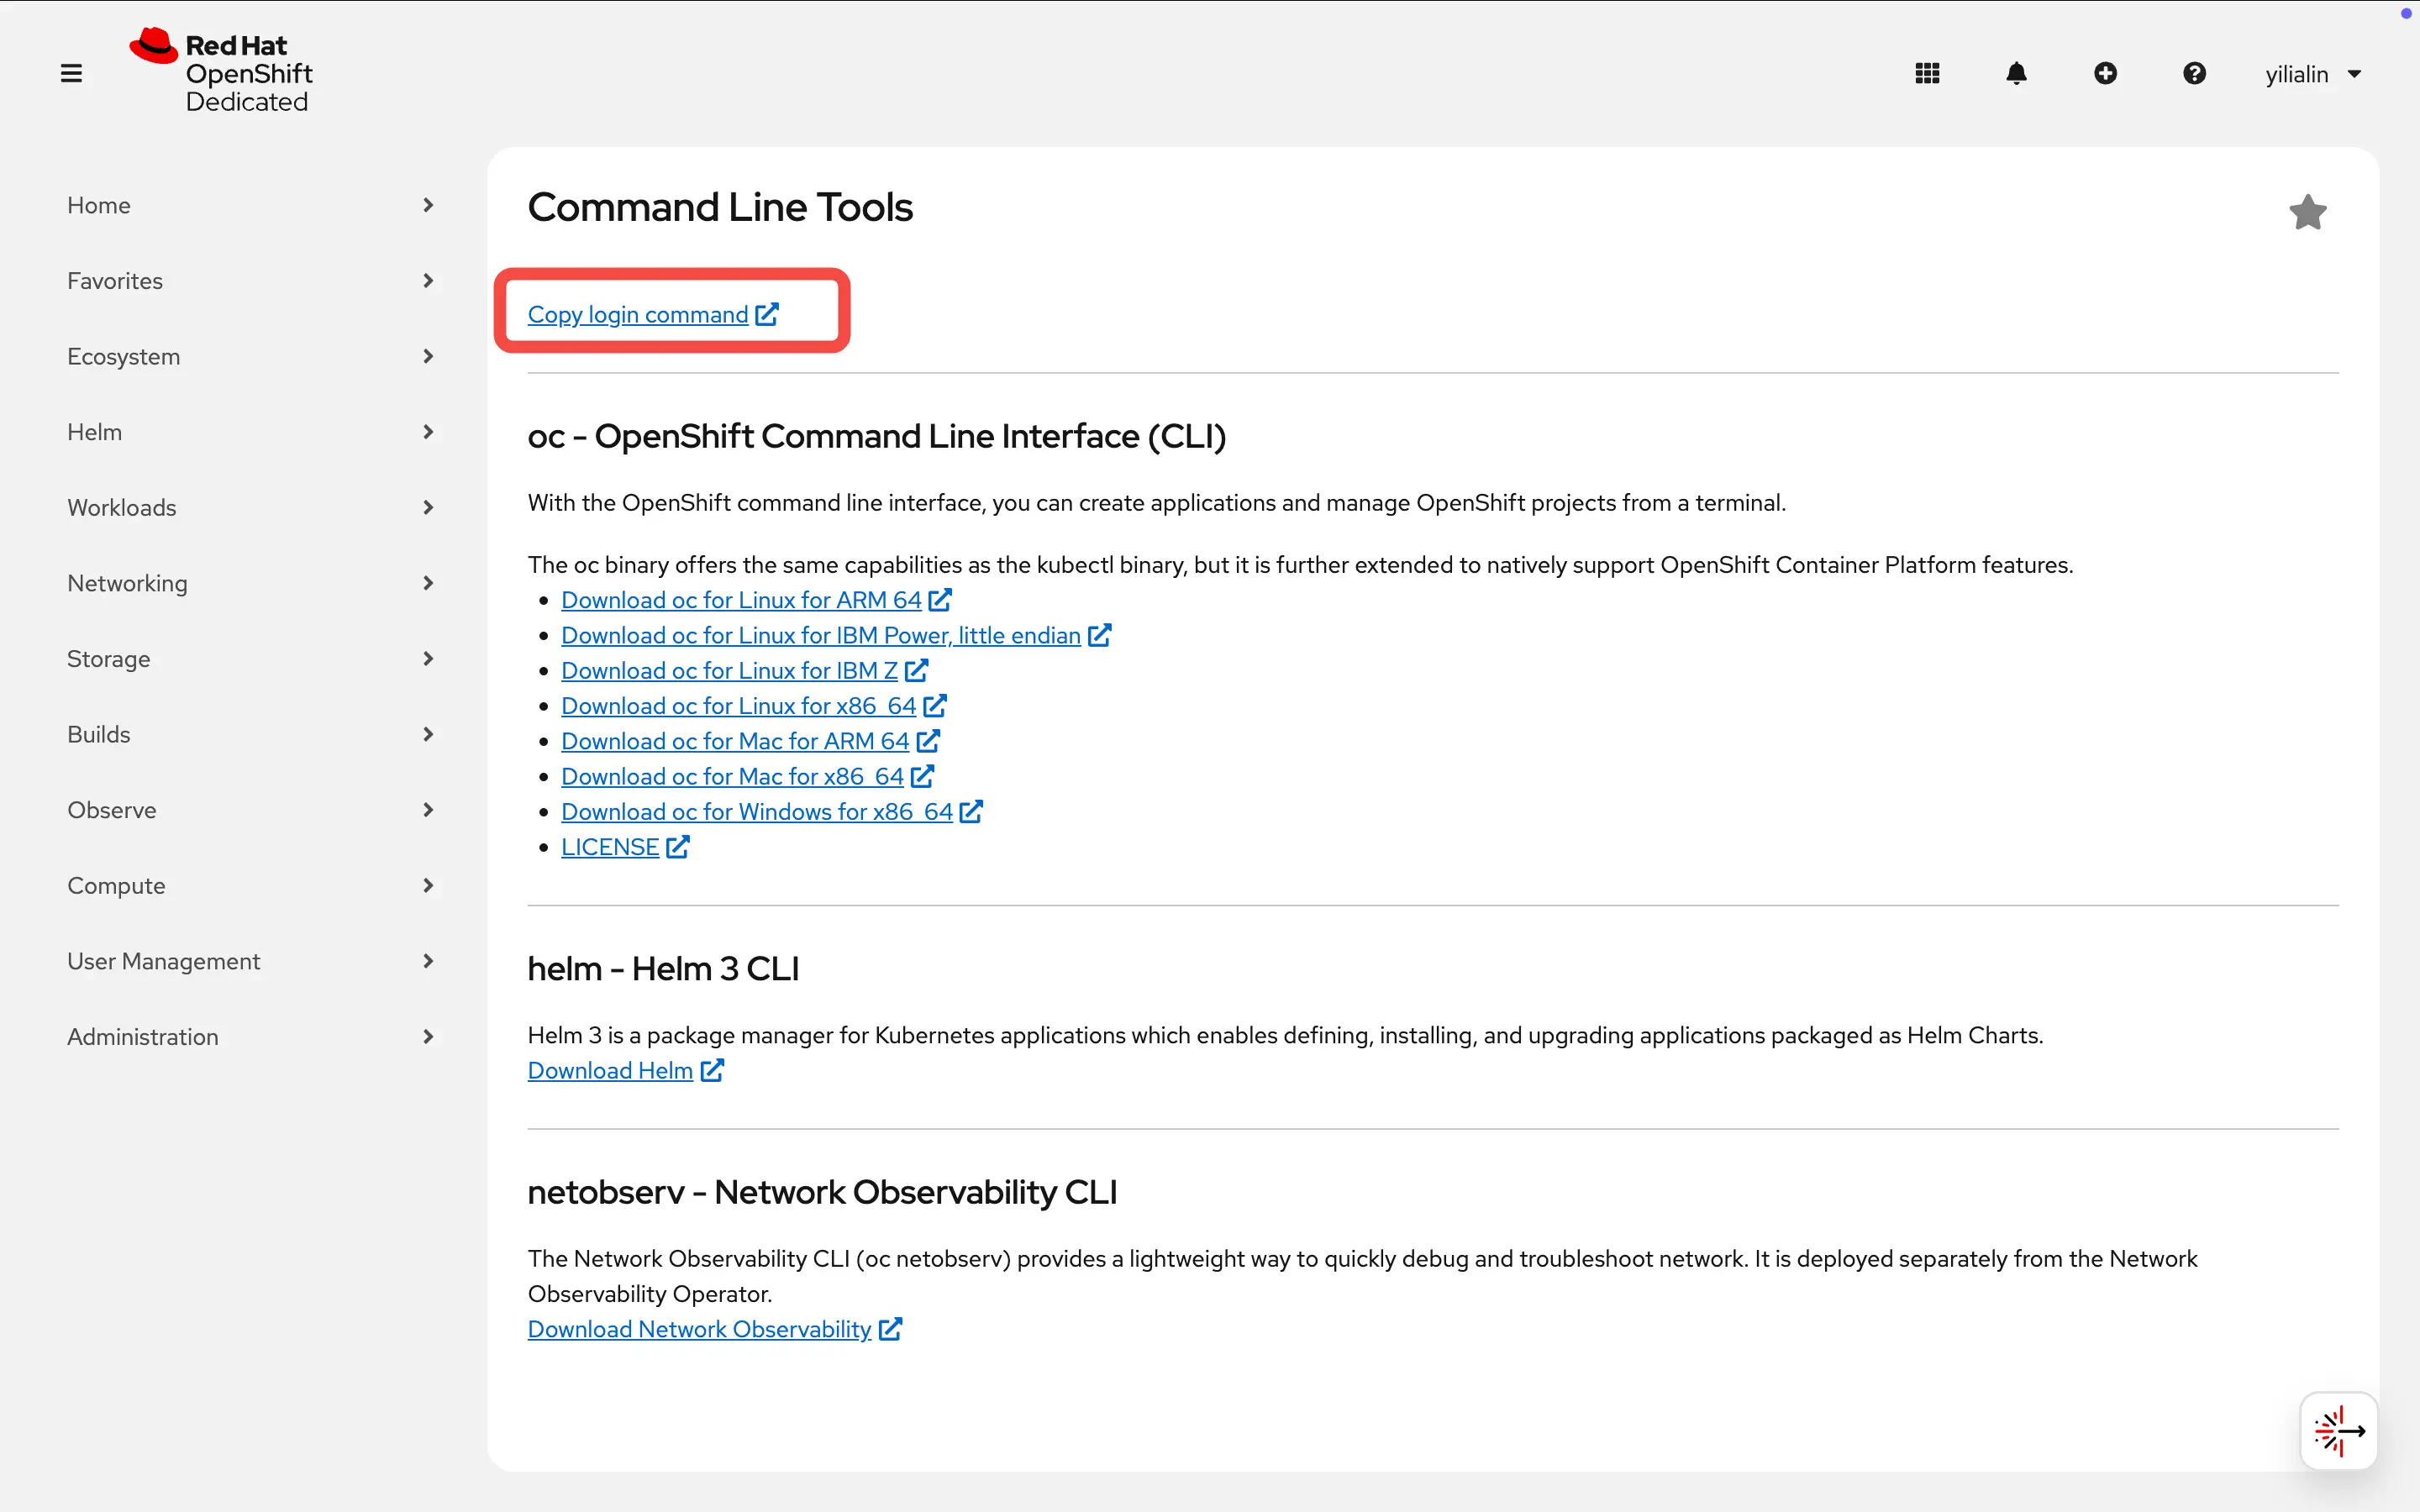Expand the Builds sidebar section

tap(99, 733)
